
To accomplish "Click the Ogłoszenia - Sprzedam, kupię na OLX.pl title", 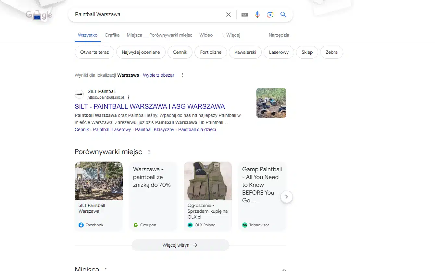I will [x=207, y=211].
